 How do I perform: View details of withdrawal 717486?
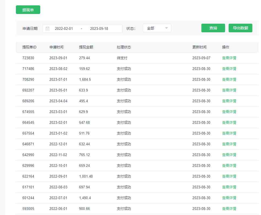[229, 68]
